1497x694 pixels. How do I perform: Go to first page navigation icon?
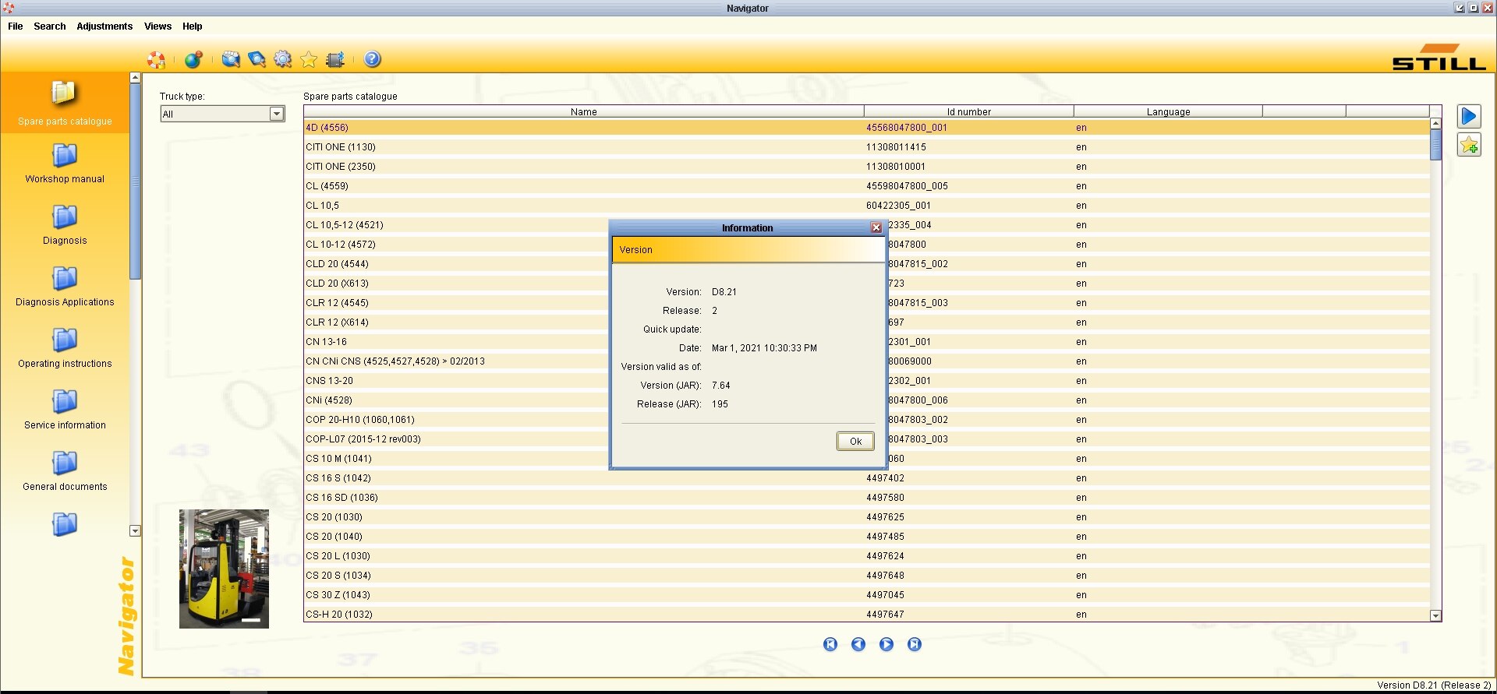click(x=830, y=644)
